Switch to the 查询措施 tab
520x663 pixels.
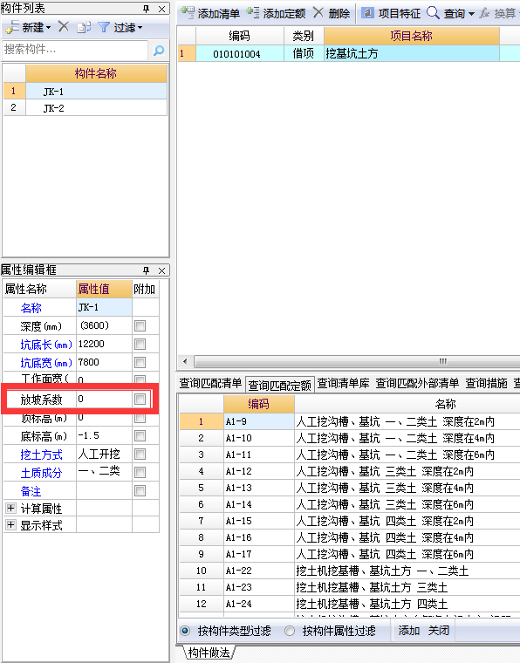tap(487, 383)
